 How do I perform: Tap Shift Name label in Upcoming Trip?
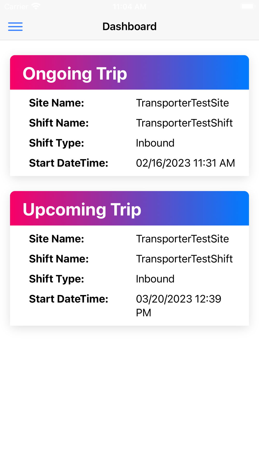59,259
